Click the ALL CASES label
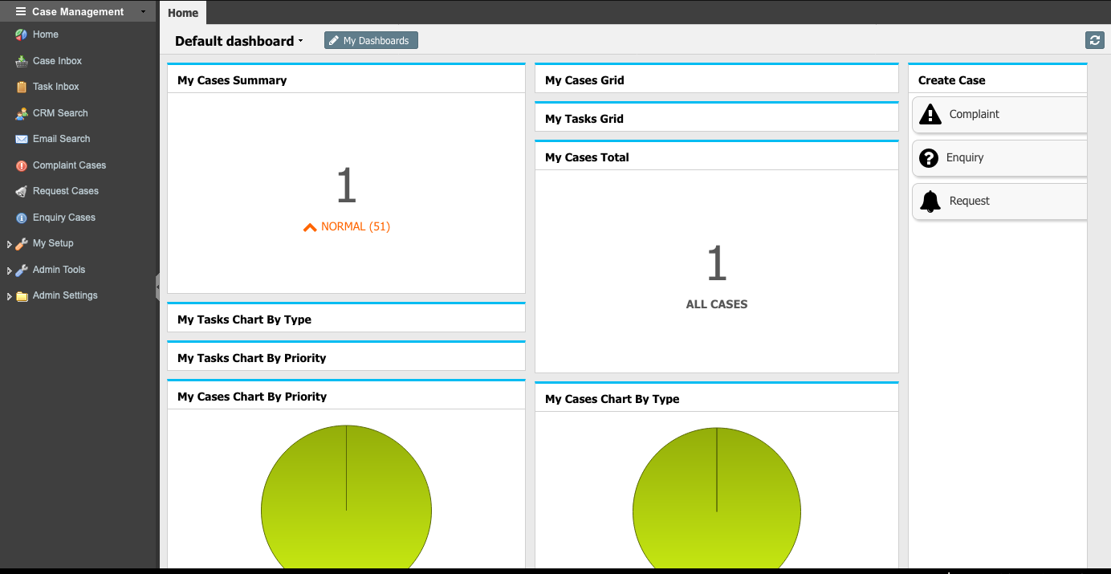The height and width of the screenshot is (574, 1111). click(717, 304)
